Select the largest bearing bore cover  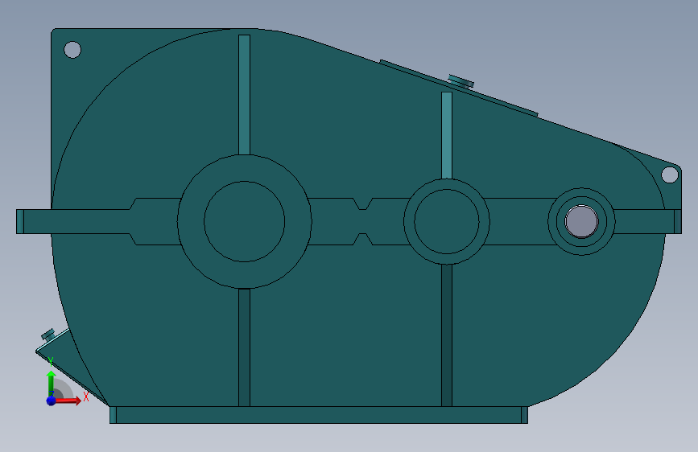(x=245, y=221)
